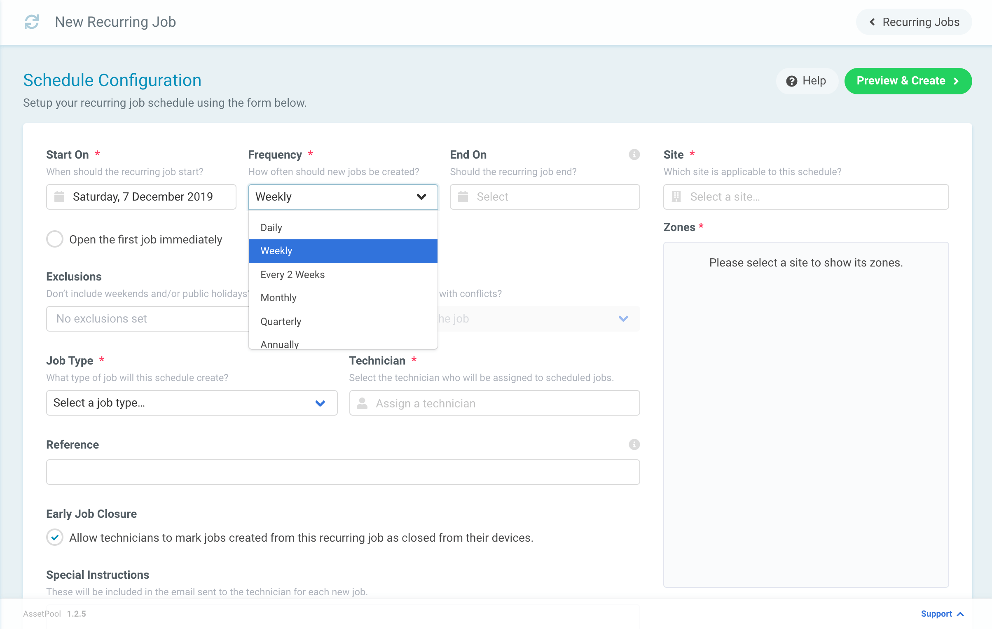Click the calendar icon in End On field

pyautogui.click(x=463, y=196)
